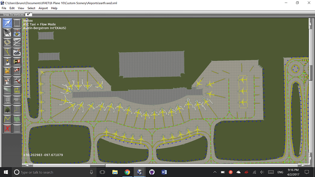Click the 'ATC Taxi + Flow Mode' text
This screenshot has width=315, height=177.
[39, 24]
